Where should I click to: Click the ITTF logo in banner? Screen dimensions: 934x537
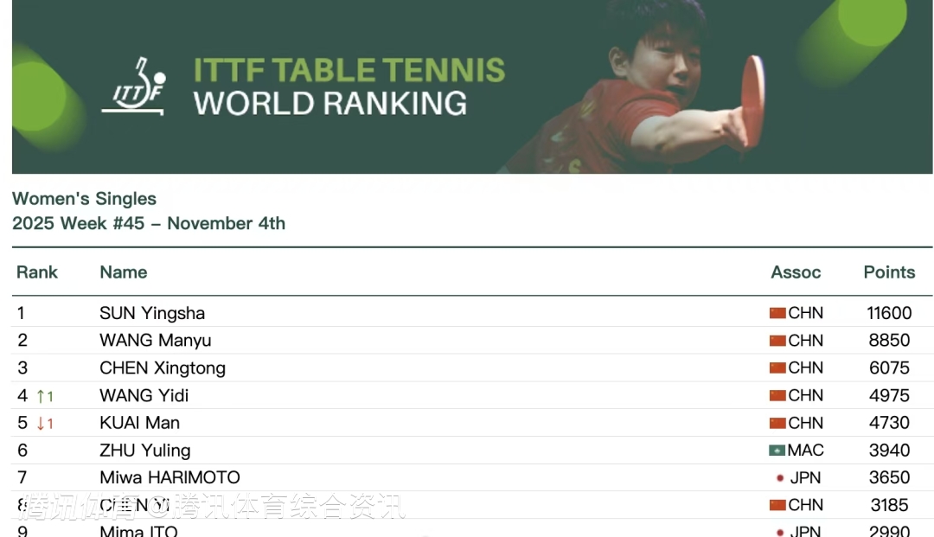[134, 86]
